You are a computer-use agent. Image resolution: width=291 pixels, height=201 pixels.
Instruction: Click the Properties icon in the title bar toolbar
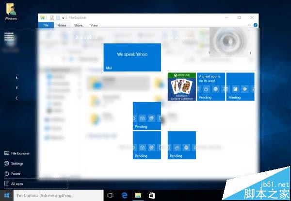click(x=52, y=17)
